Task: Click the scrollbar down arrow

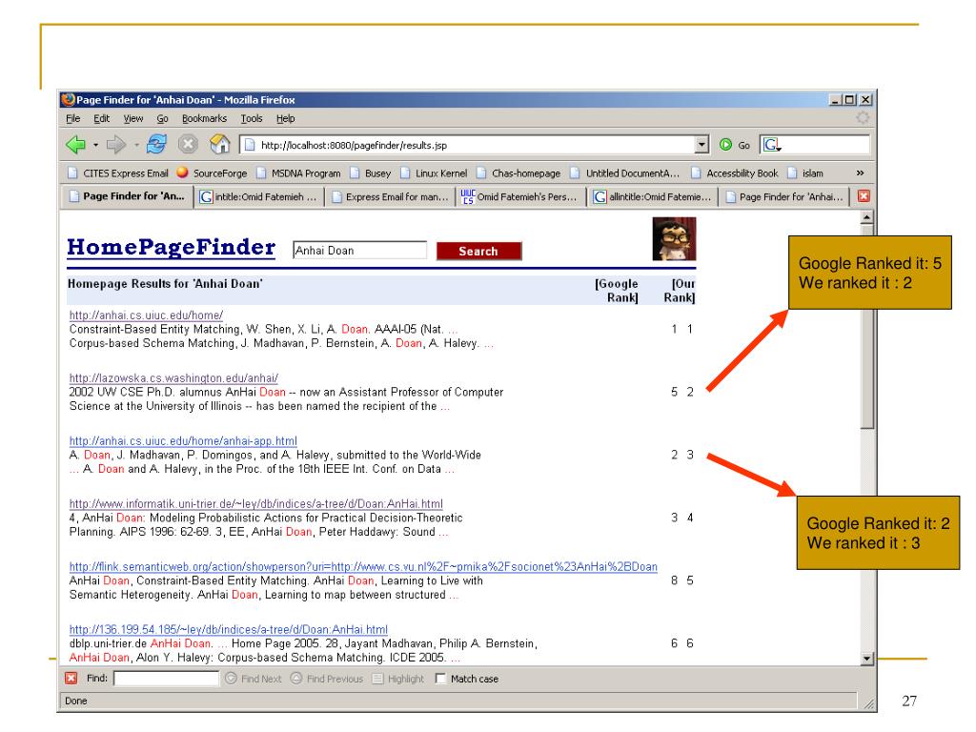Action: (867, 658)
